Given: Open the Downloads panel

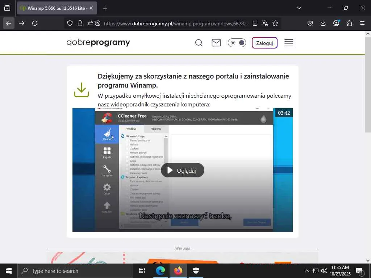Looking at the screenshot, I should (x=323, y=23).
